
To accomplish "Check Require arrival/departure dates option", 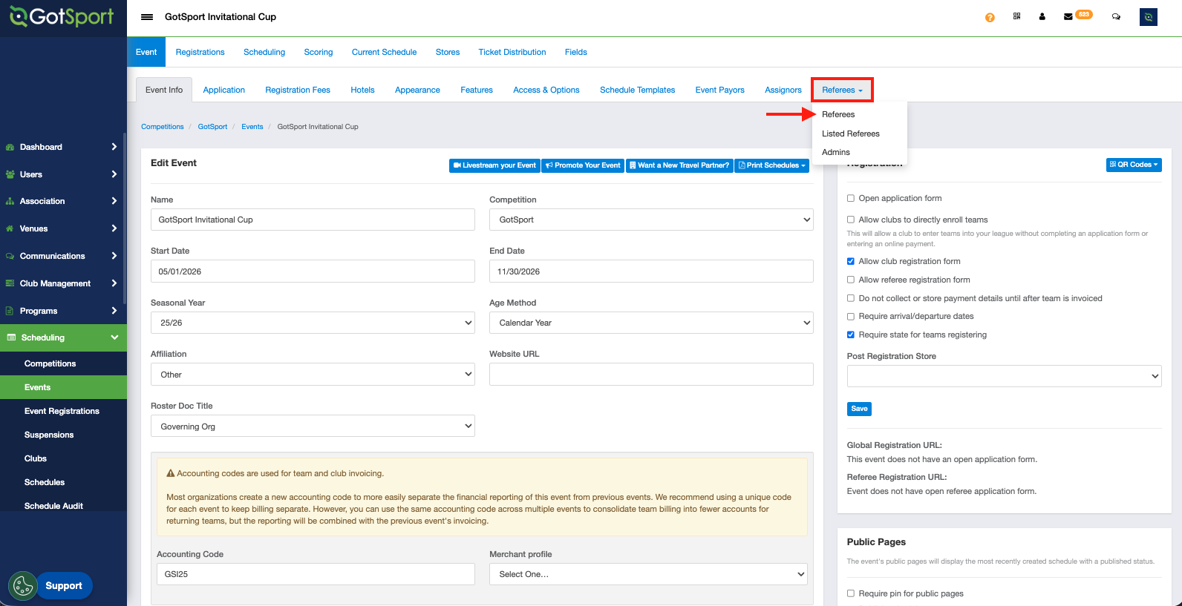I will coord(851,316).
